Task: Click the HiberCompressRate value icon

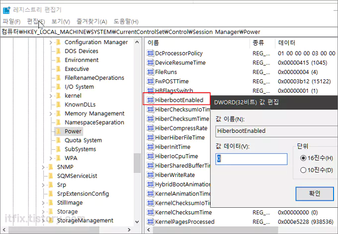Action: pos(150,128)
